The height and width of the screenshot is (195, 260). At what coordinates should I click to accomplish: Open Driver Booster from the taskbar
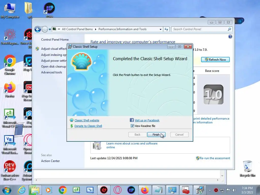[104, 190]
